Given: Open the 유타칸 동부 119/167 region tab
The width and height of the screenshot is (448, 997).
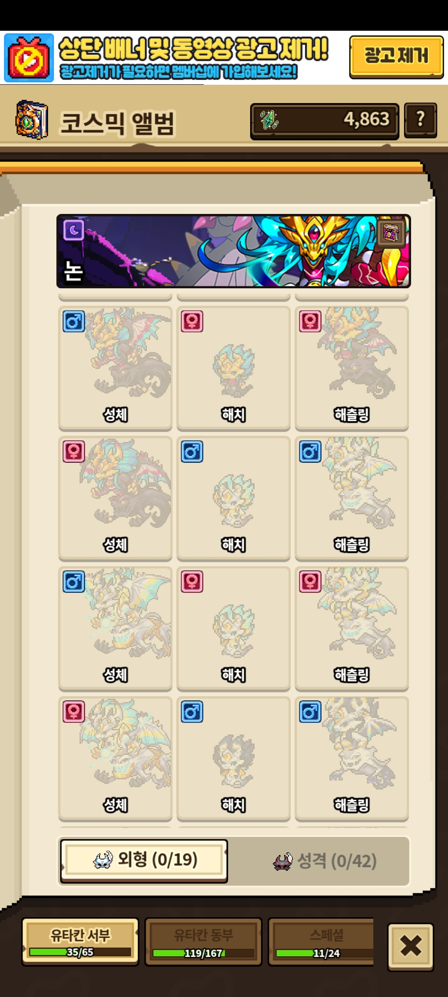Looking at the screenshot, I should [x=203, y=941].
